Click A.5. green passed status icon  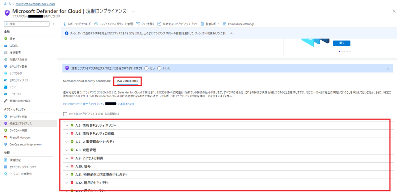click(x=72, y=125)
